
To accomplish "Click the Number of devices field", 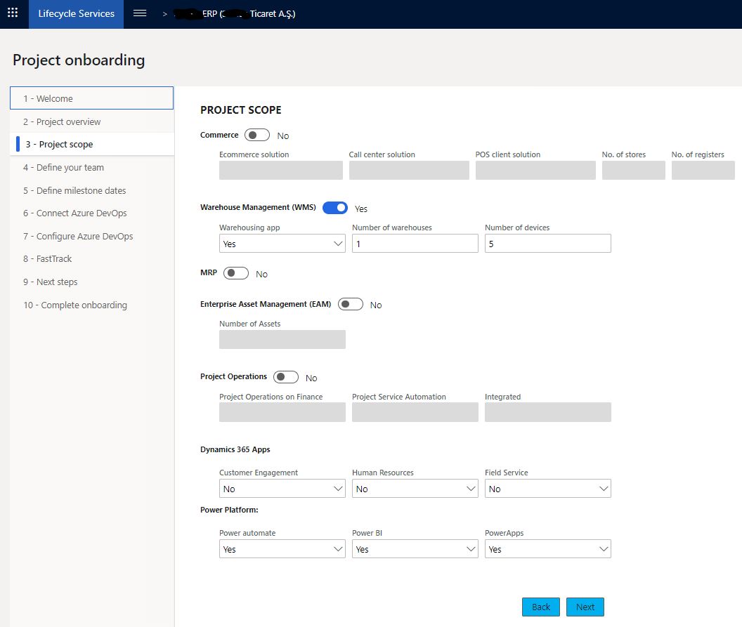I will [547, 244].
